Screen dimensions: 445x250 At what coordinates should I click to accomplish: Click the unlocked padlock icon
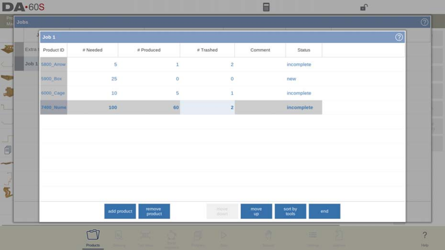(x=364, y=7)
